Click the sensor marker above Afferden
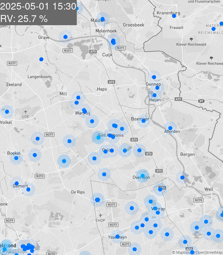The image size is (223, 255). pyautogui.click(x=170, y=128)
